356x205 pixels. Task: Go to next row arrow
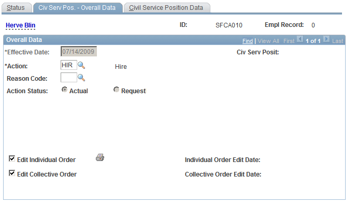326,39
